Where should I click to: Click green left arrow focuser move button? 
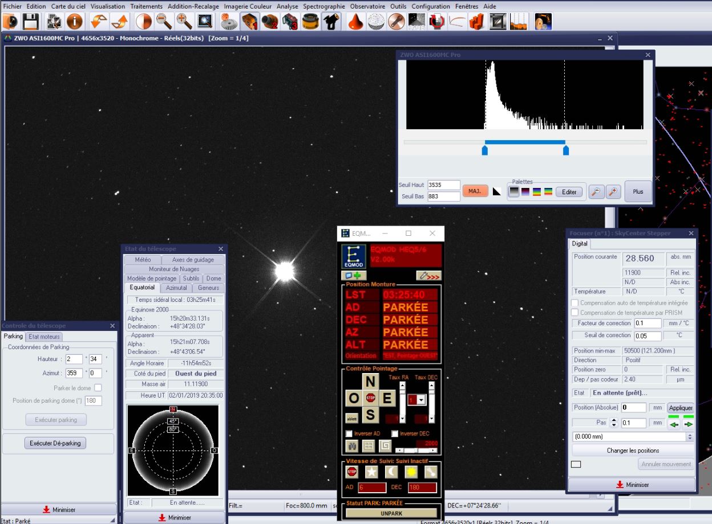click(674, 424)
